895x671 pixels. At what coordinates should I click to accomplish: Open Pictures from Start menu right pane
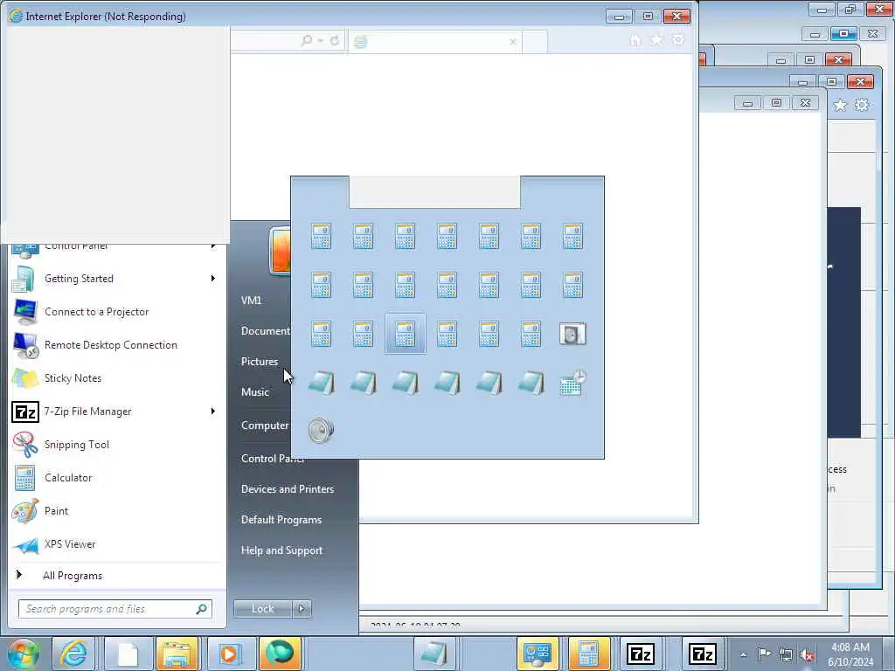(260, 361)
